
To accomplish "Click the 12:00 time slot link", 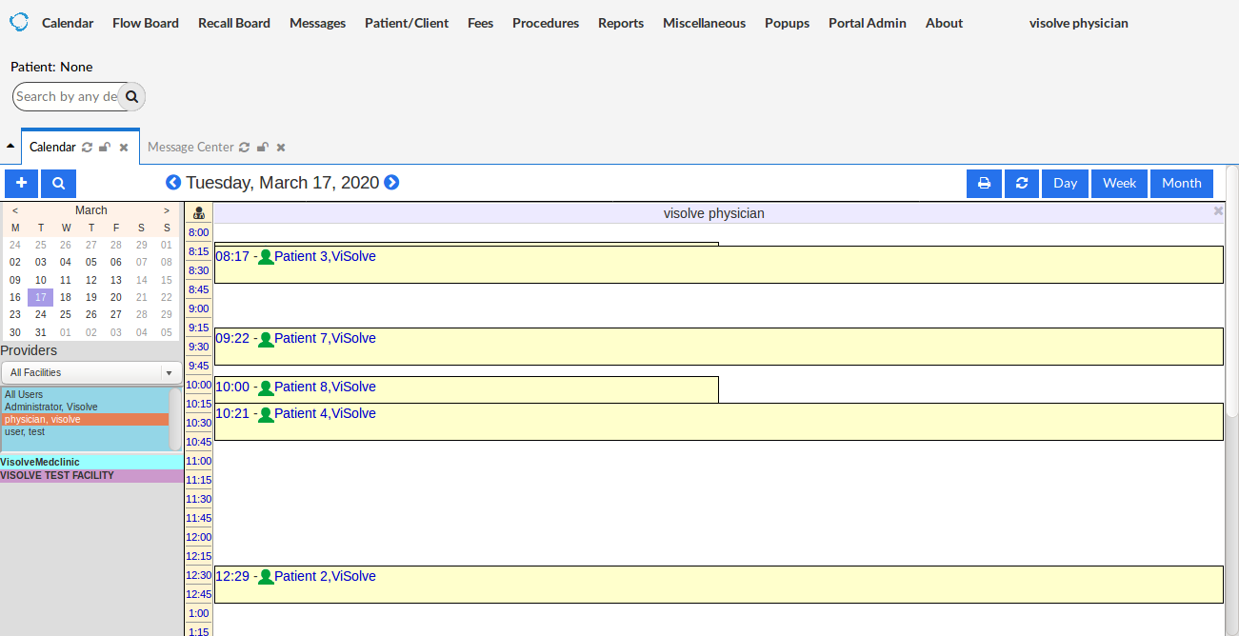I will pos(198,537).
